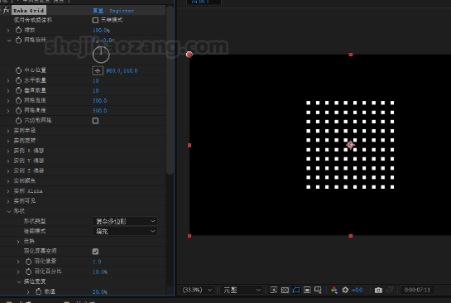Open the 形状类型 dropdown

(x=125, y=221)
